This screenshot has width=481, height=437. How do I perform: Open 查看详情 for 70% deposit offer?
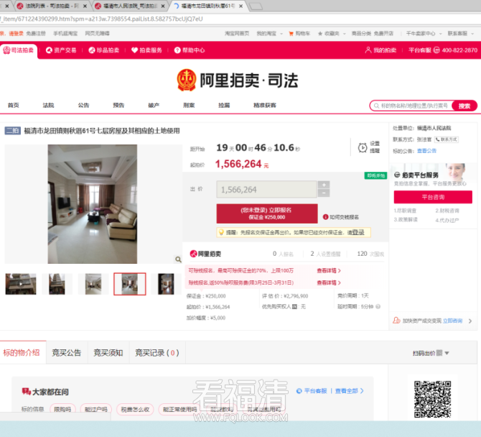point(329,270)
